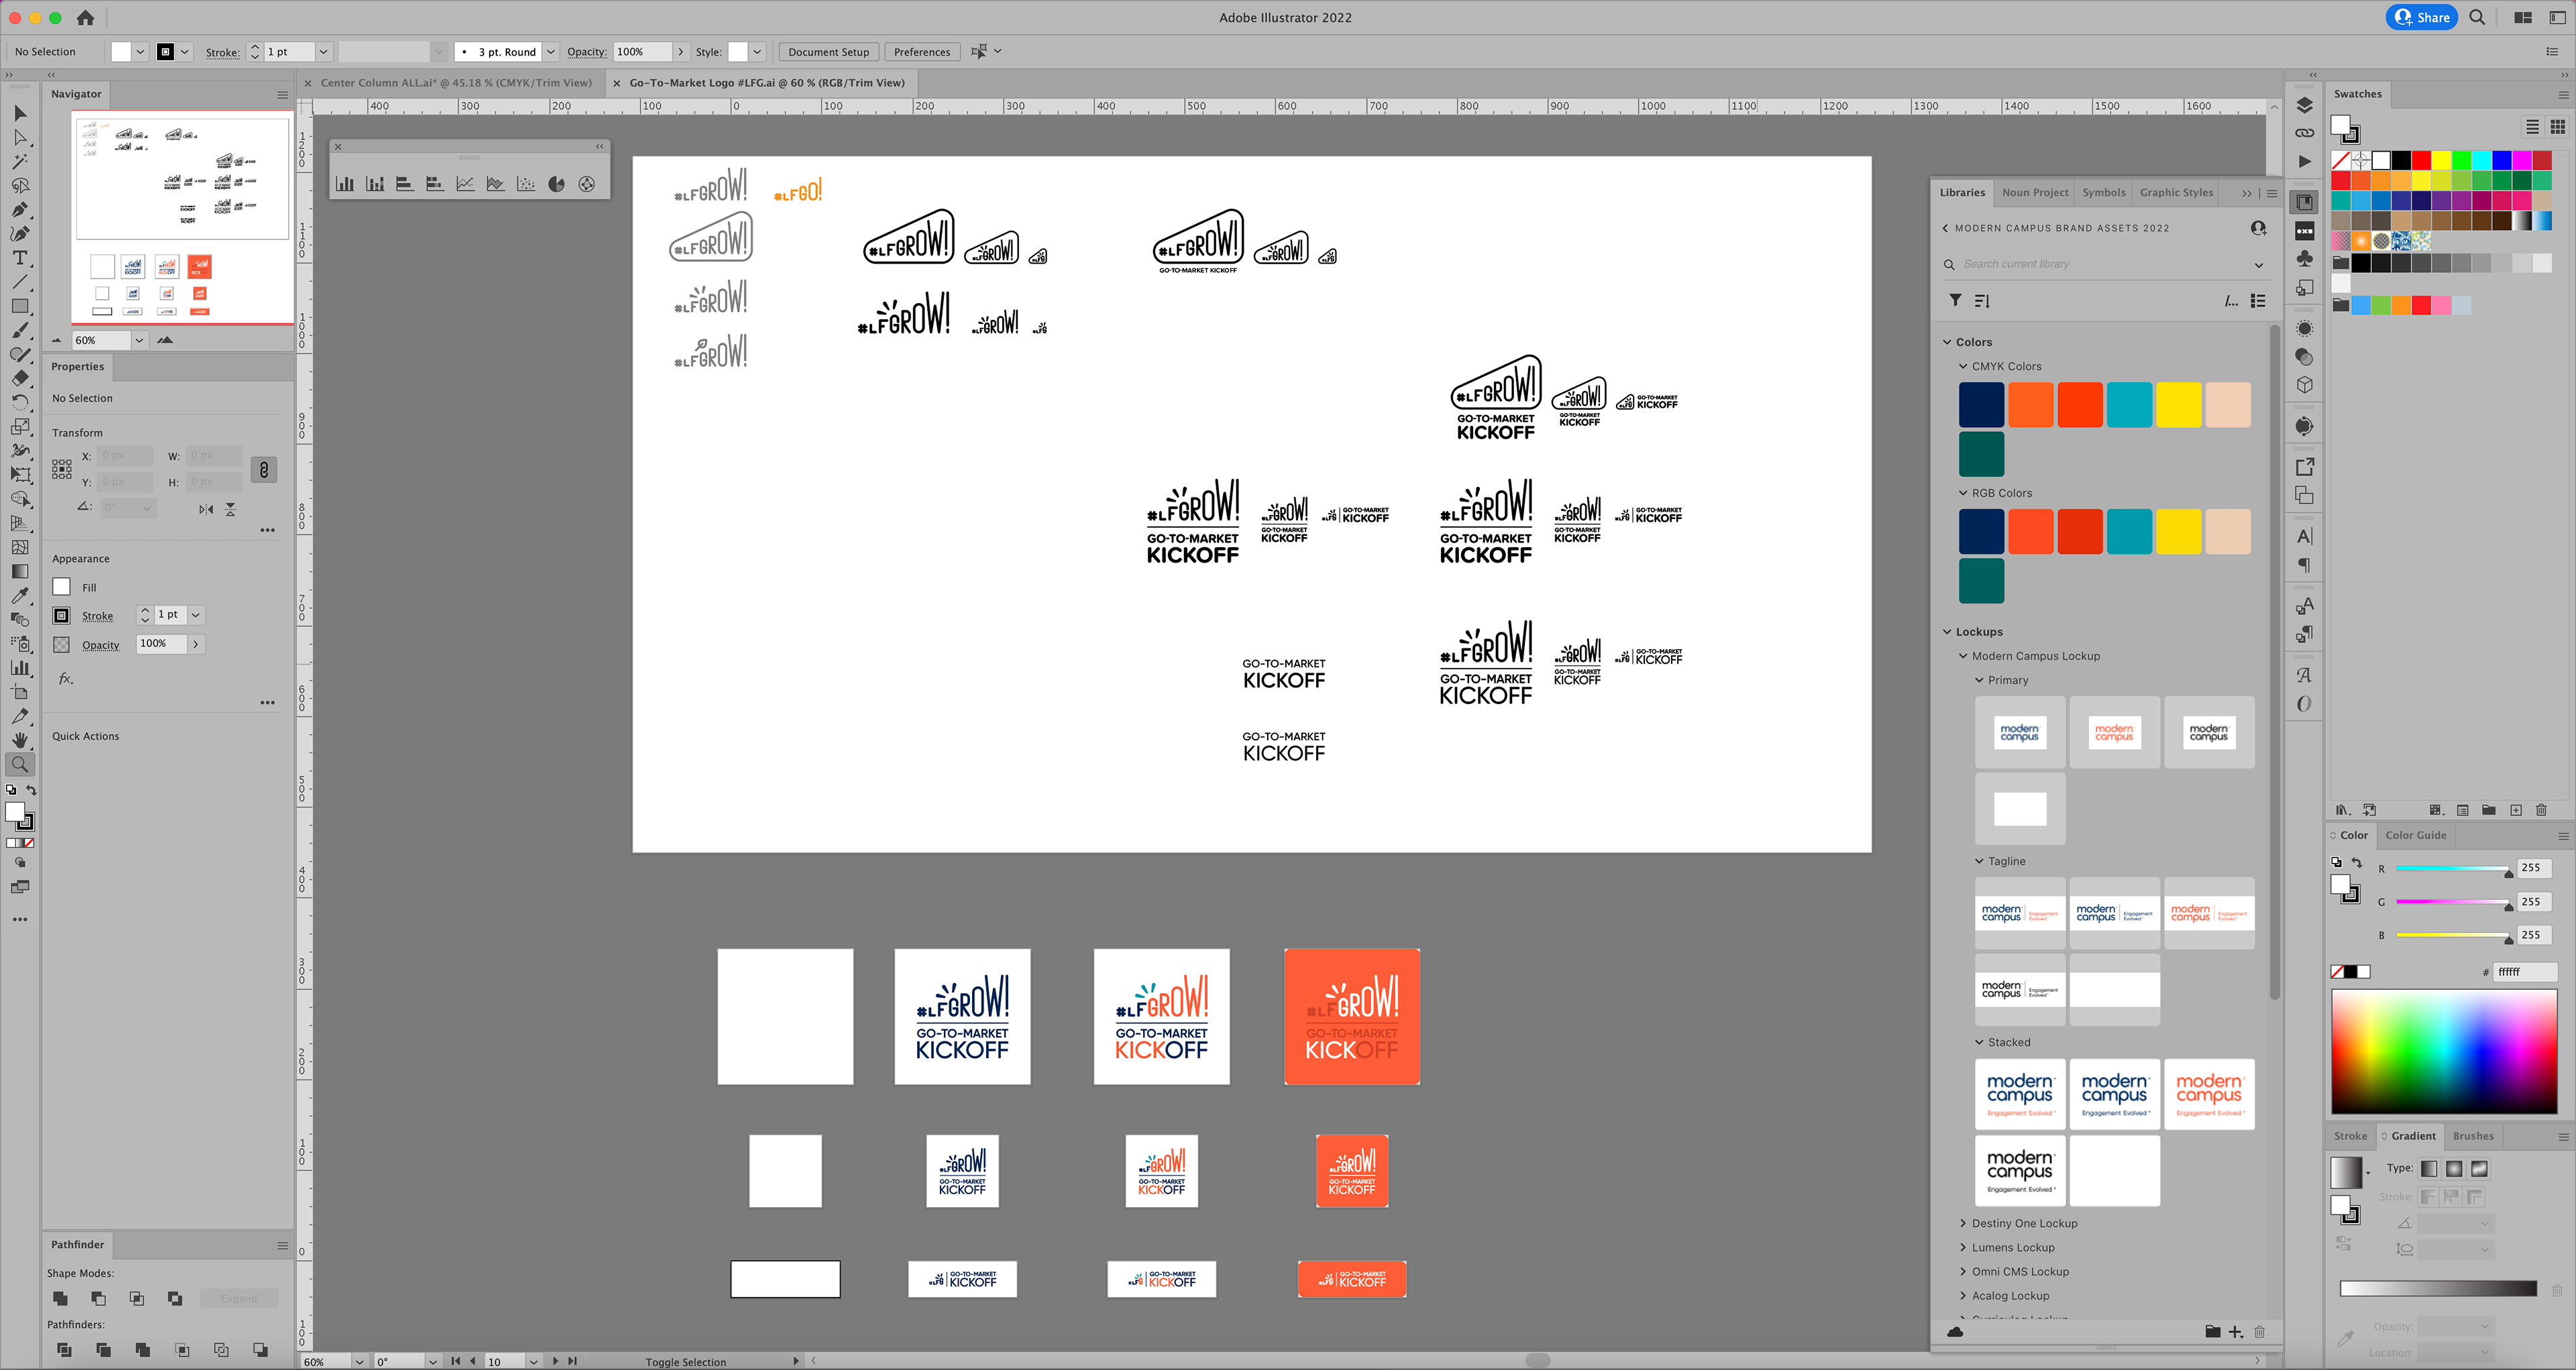This screenshot has height=1370, width=2576.
Task: Open the 3 pt. Round brush definition dropdown
Action: 550,52
